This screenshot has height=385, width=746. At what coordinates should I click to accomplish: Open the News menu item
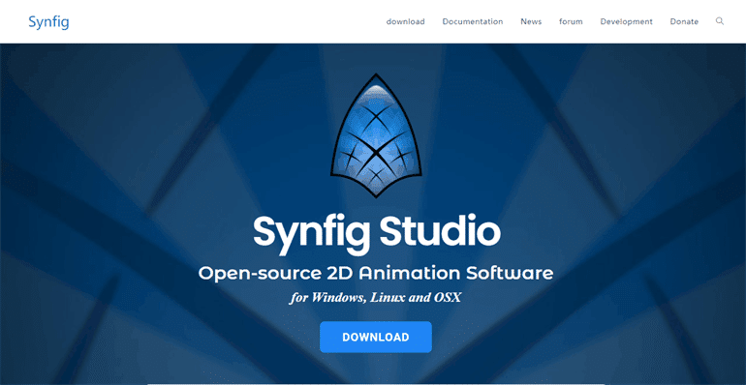(x=531, y=21)
